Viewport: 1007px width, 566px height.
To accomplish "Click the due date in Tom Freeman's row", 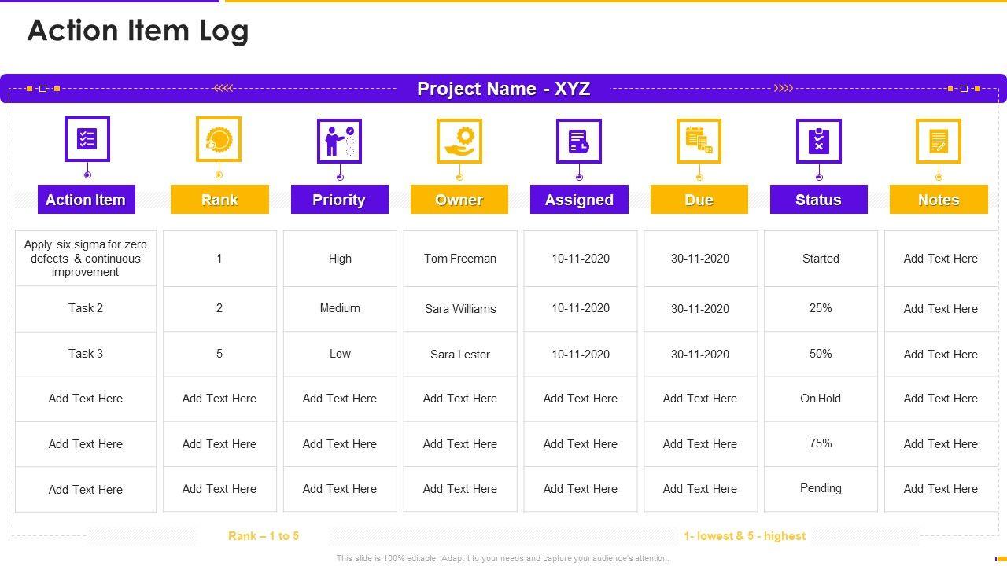I will pyautogui.click(x=700, y=259).
